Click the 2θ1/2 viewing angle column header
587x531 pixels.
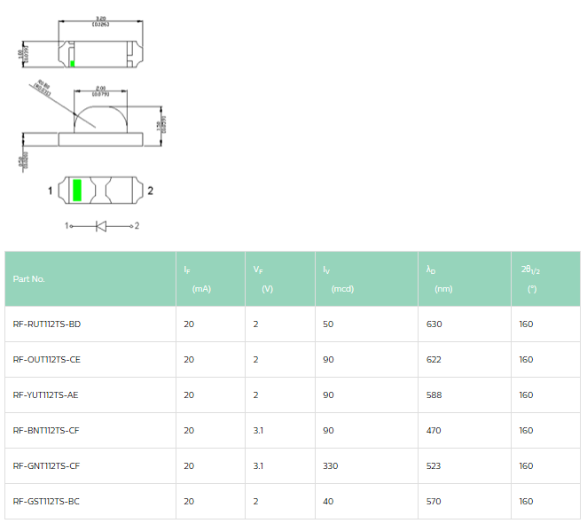(x=529, y=279)
